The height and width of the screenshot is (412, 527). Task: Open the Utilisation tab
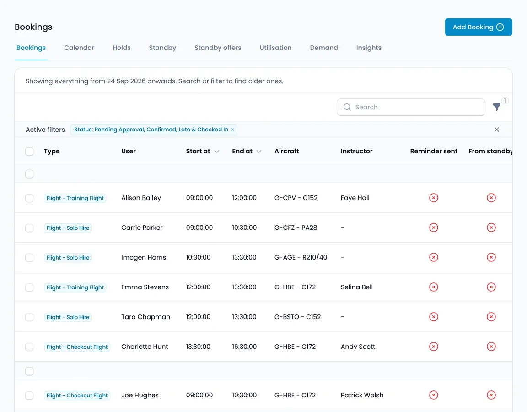275,48
